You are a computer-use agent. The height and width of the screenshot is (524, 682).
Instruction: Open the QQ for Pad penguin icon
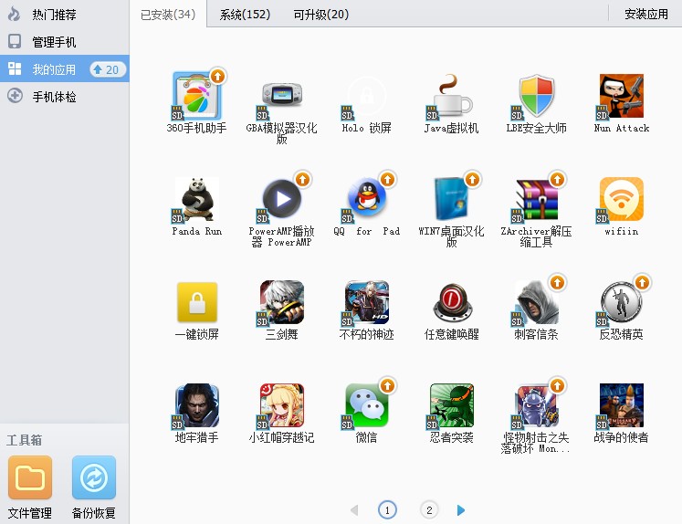click(x=367, y=199)
